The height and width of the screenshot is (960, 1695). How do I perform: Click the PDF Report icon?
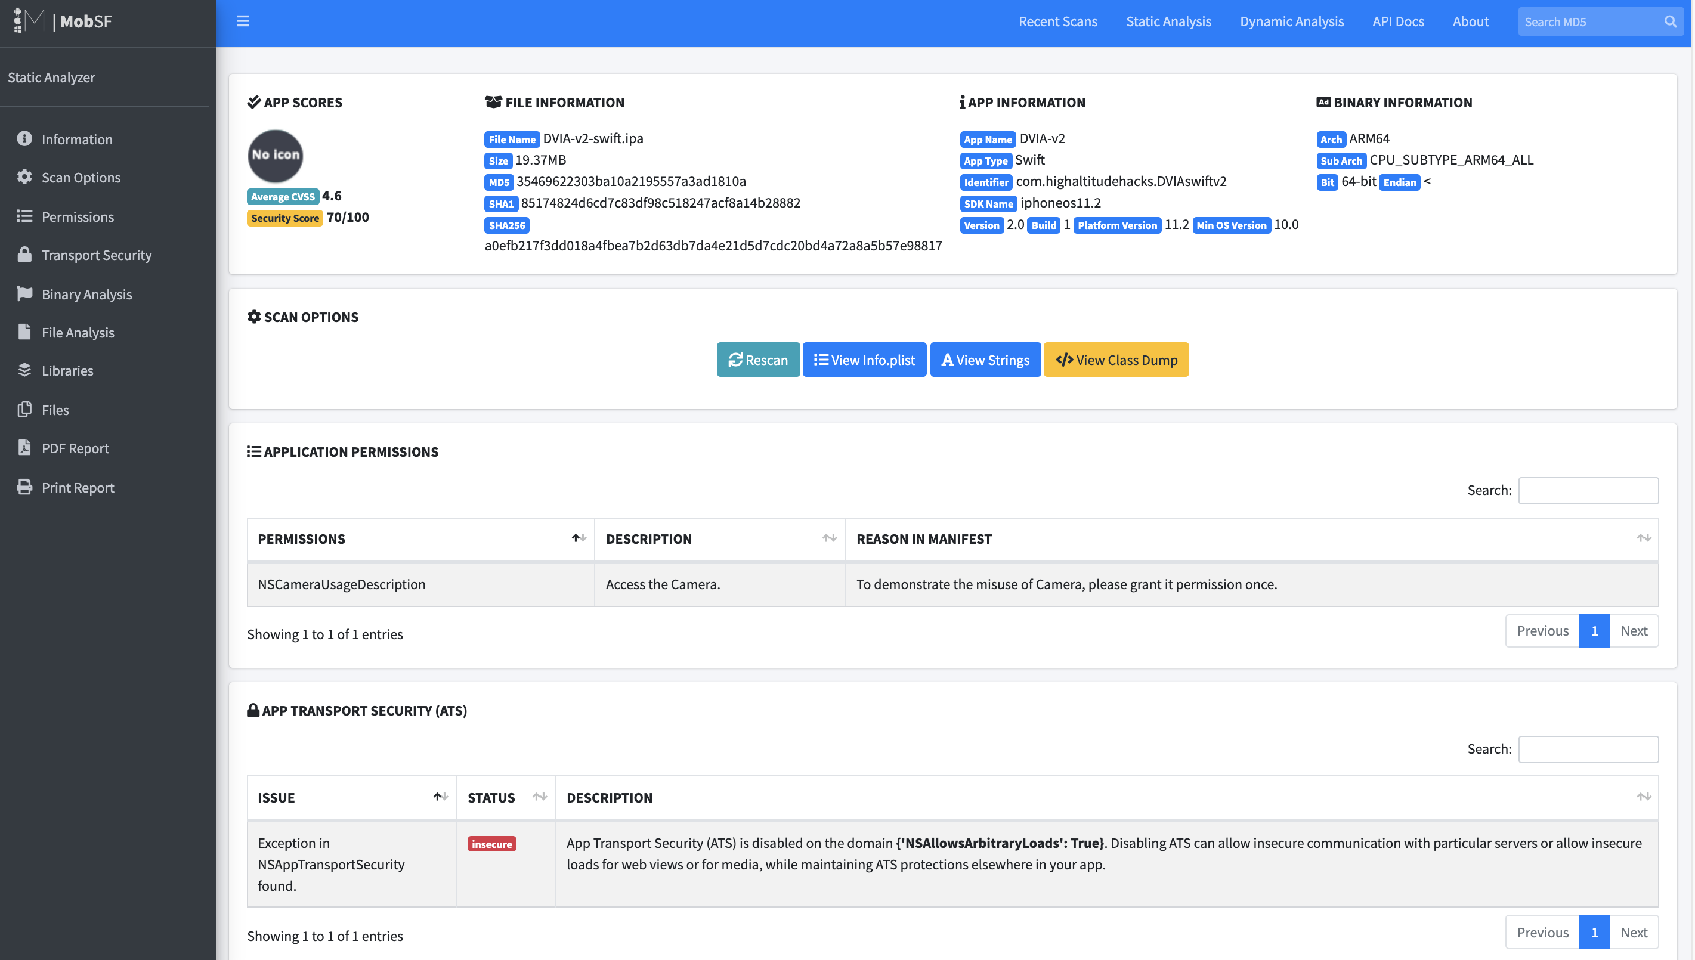(24, 448)
